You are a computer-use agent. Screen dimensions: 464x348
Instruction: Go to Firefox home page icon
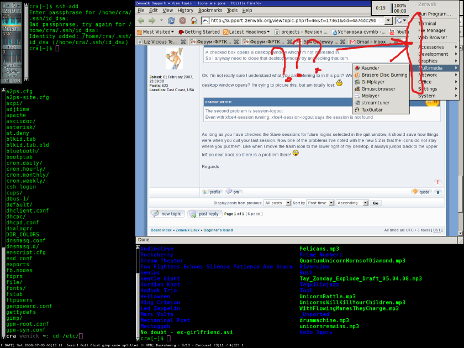click(x=193, y=20)
